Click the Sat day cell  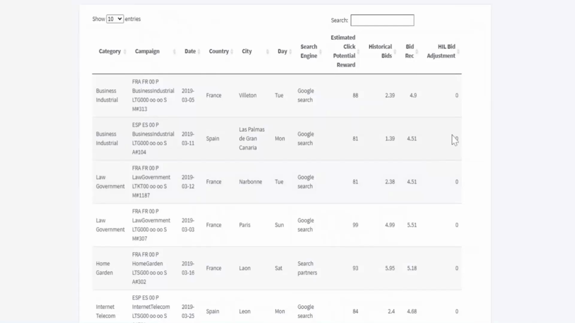tap(278, 268)
